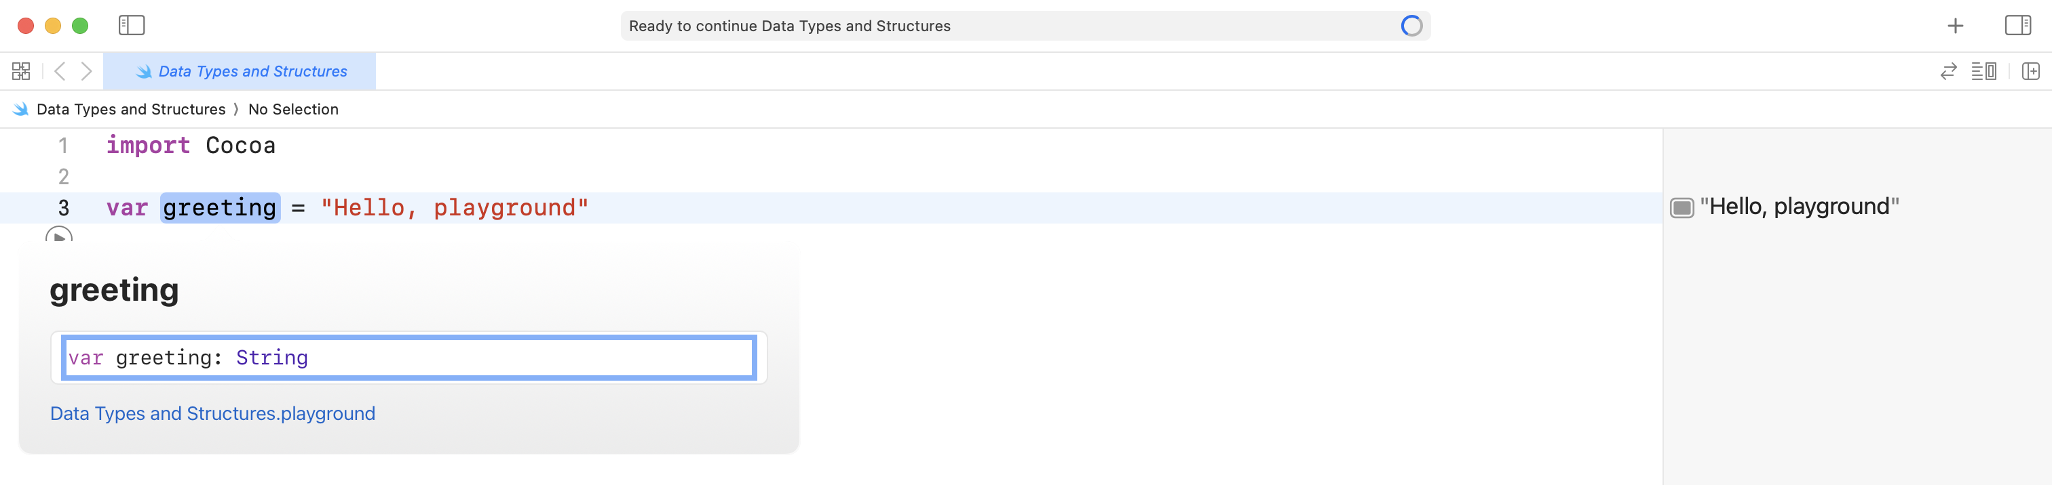The width and height of the screenshot is (2052, 485).
Task: Open Data Types and Structures.playground link
Action: (212, 413)
